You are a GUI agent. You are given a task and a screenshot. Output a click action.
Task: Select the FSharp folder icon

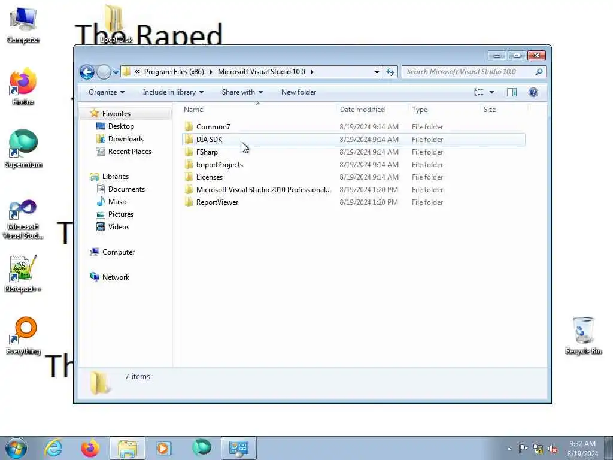click(x=189, y=152)
